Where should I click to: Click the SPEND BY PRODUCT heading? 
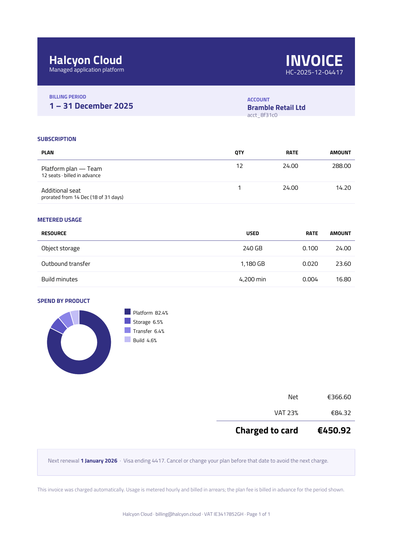pyautogui.click(x=64, y=301)
